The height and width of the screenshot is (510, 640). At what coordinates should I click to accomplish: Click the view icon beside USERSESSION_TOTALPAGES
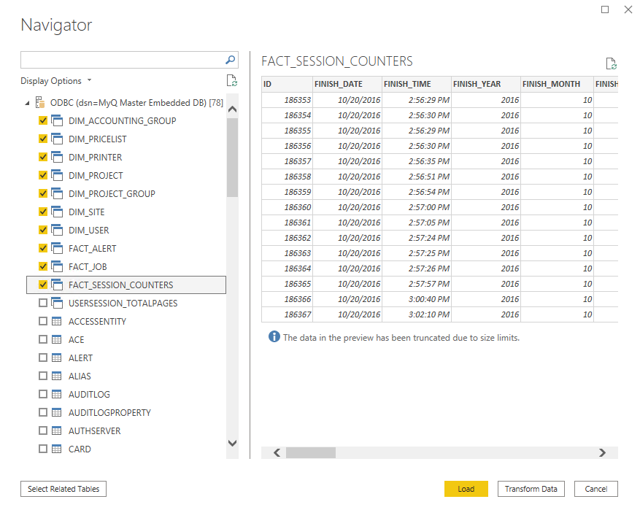[x=56, y=304]
